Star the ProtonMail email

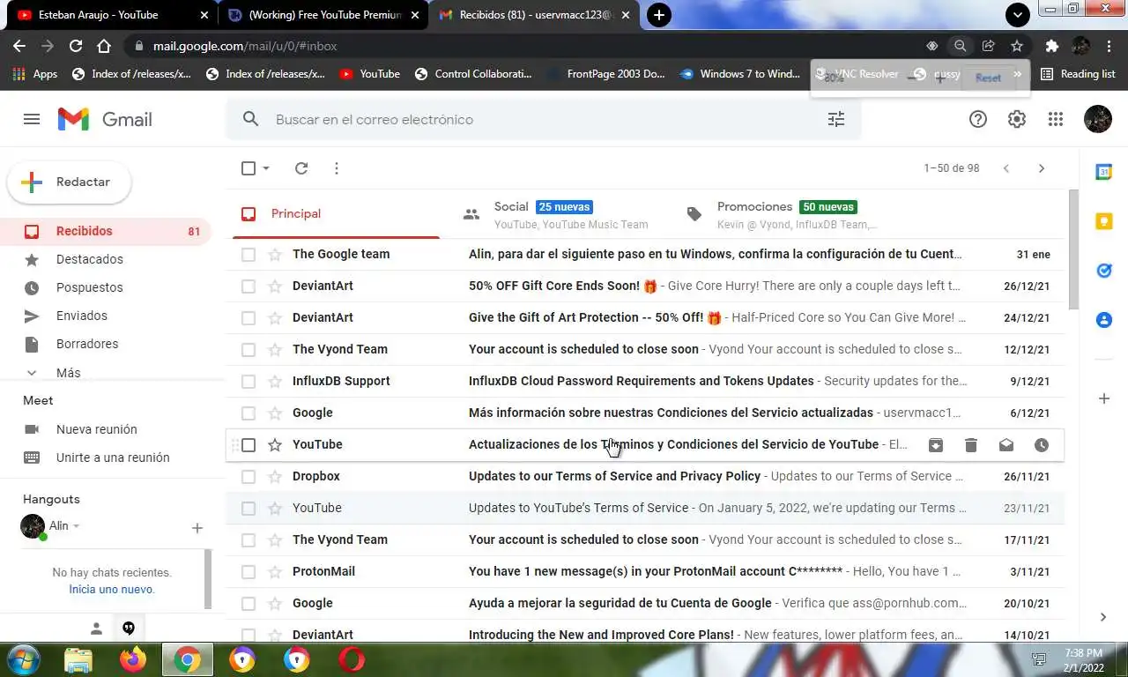[x=275, y=572]
